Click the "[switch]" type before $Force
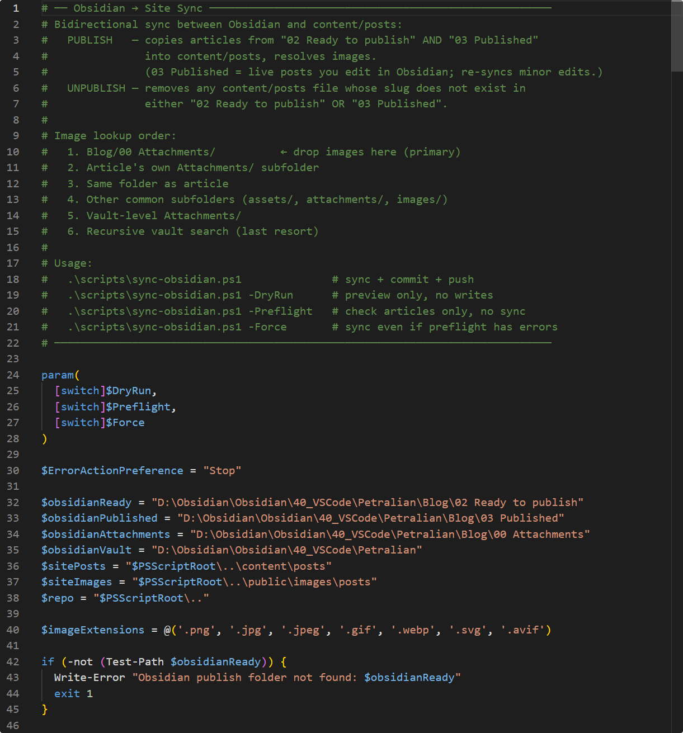 coord(80,423)
